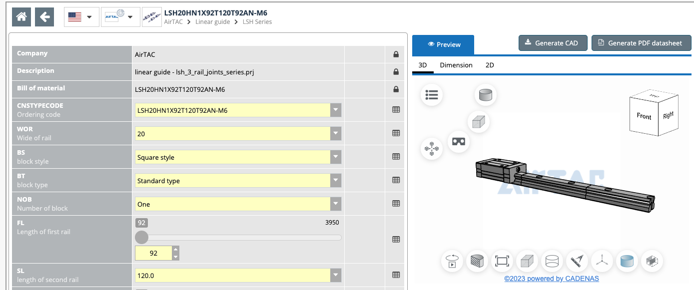The image size is (694, 290).
Task: Select the blue shaded cylinder render mode
Action: pyautogui.click(x=627, y=261)
